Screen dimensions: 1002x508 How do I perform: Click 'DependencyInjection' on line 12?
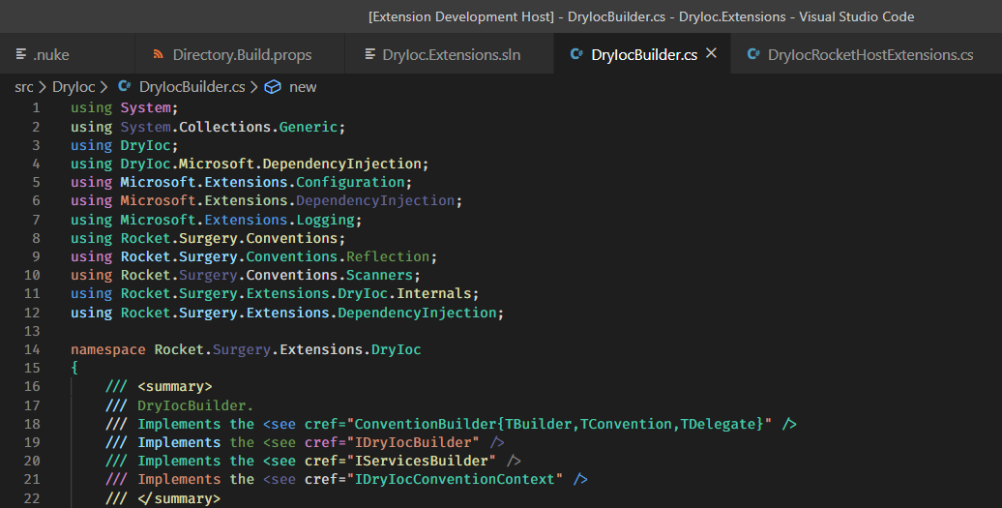[417, 314]
